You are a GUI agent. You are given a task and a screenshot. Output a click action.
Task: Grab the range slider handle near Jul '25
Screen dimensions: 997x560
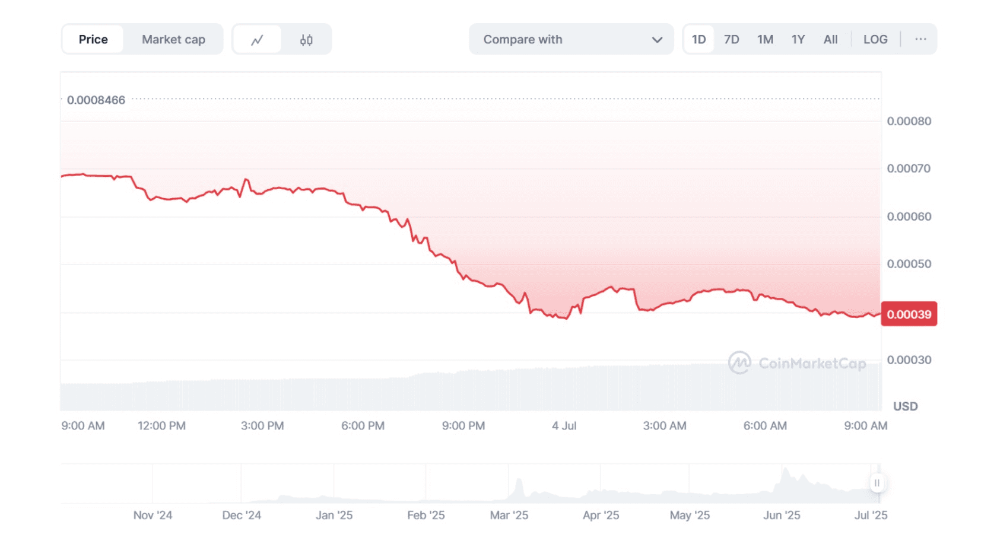(877, 483)
